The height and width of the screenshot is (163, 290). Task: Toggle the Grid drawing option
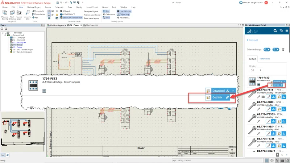106,11
